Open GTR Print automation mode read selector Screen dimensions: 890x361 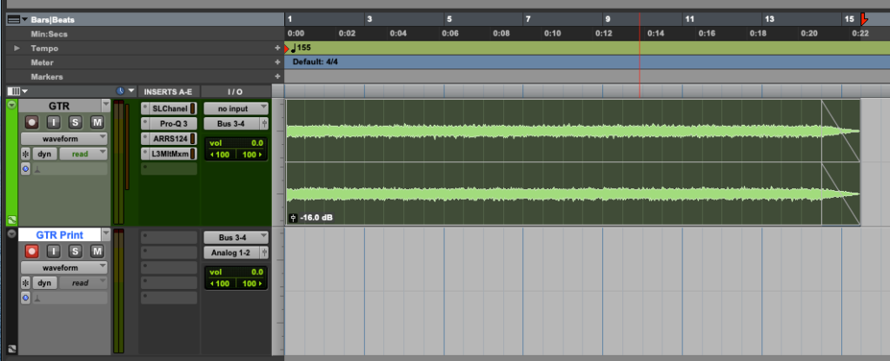pos(83,283)
